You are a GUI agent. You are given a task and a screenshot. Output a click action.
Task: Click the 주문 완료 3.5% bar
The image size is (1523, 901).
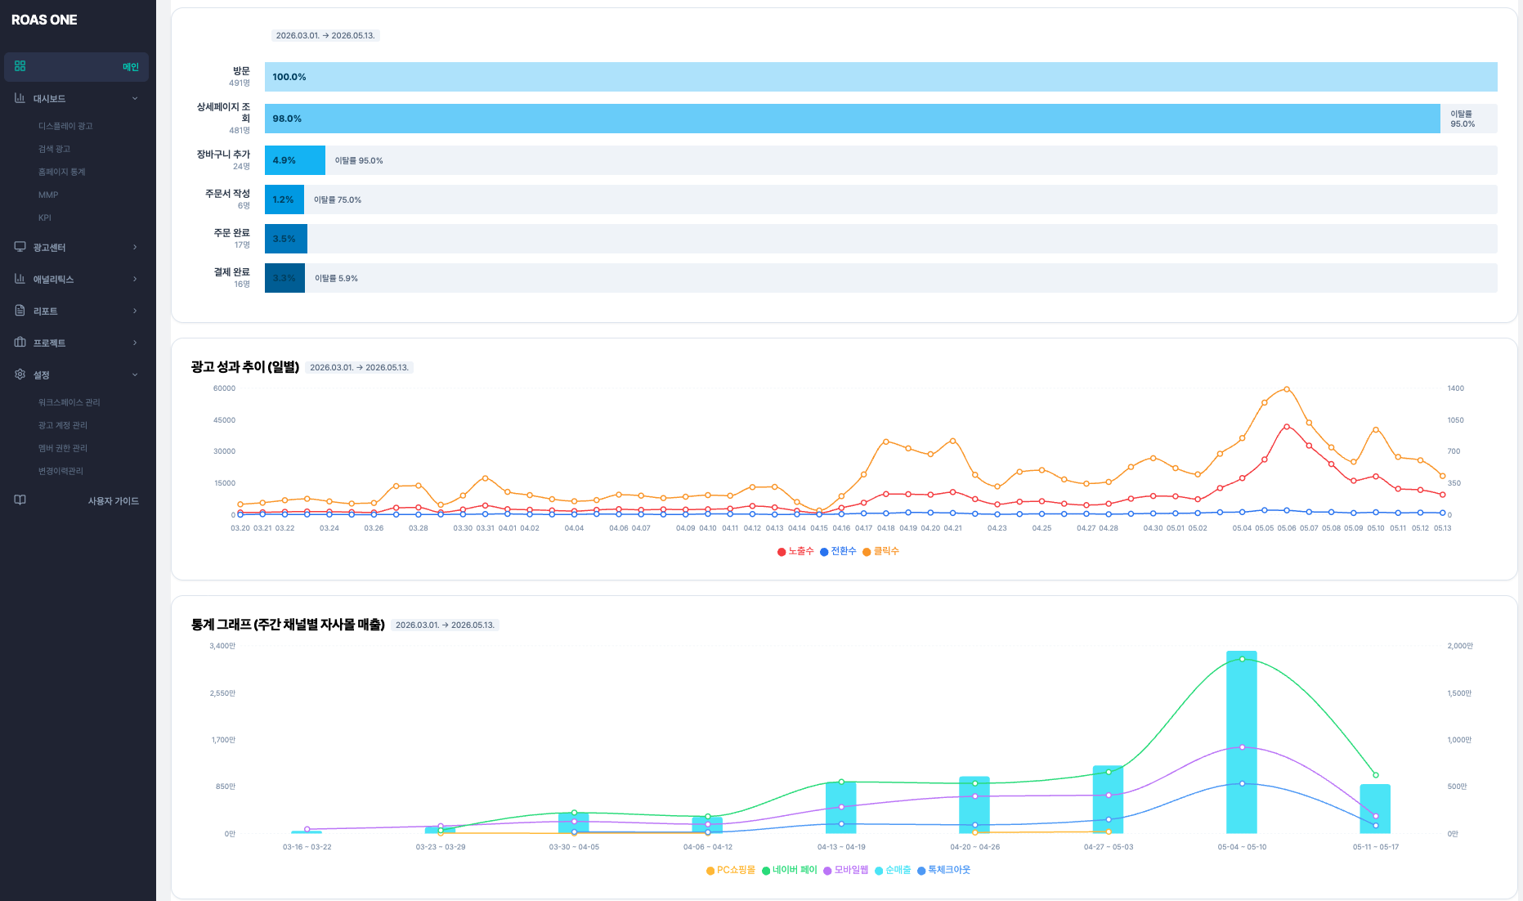[x=285, y=239]
